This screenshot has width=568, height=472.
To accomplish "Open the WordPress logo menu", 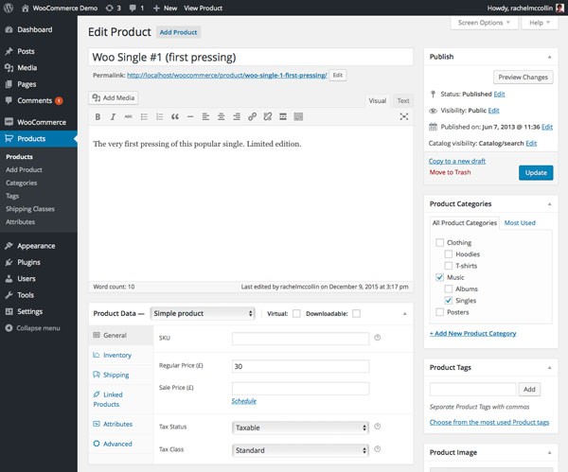I will [9, 8].
